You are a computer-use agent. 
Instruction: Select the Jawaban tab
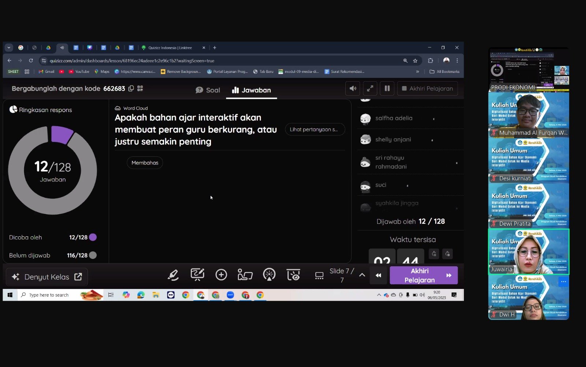(252, 90)
